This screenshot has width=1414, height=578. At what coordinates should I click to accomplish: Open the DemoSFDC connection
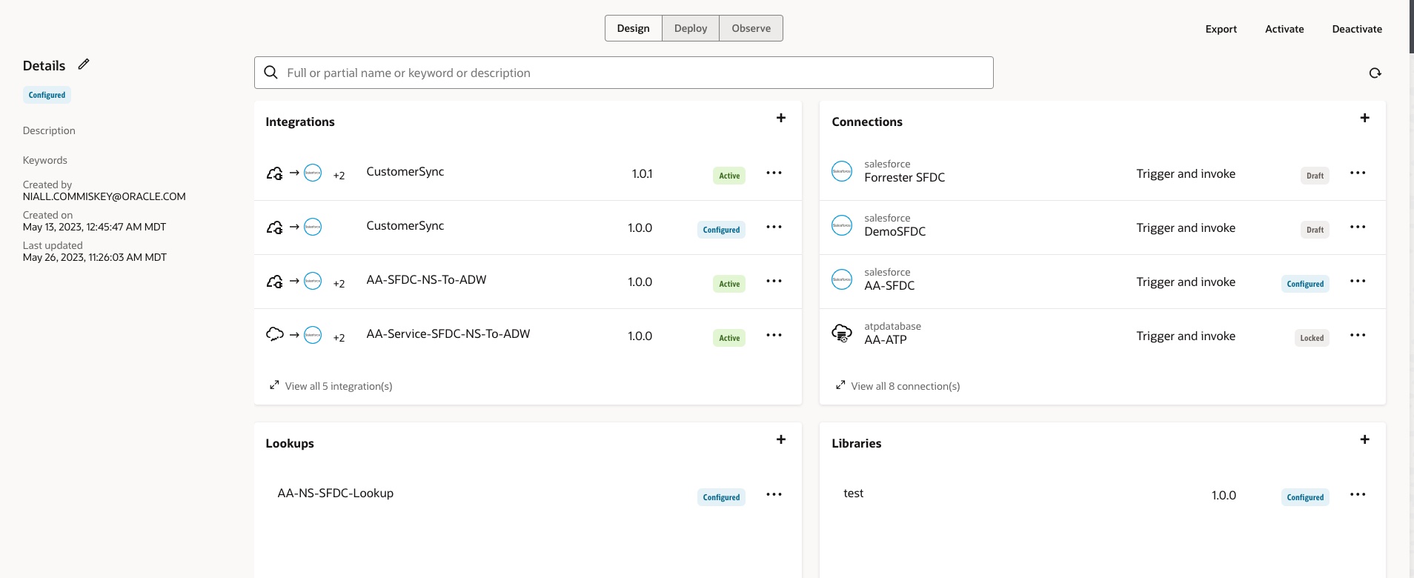pyautogui.click(x=895, y=231)
